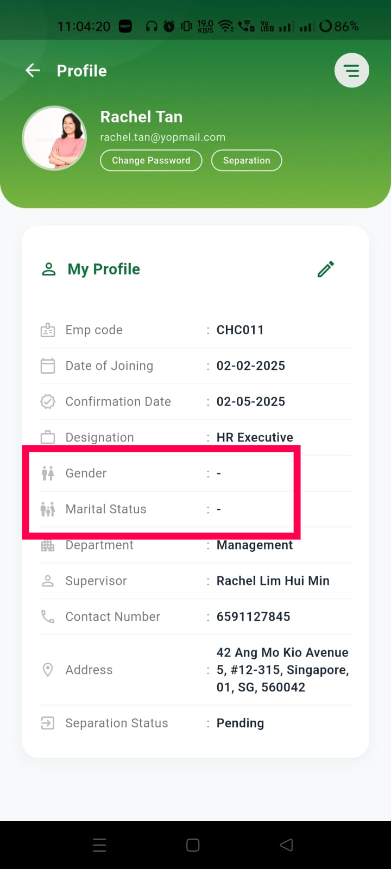The width and height of the screenshot is (391, 869).
Task: Tap the Gender icon
Action: click(48, 473)
